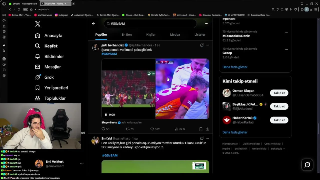The width and height of the screenshot is (320, 180).
Task: Switch to the Kişiler tab
Action: (x=151, y=35)
